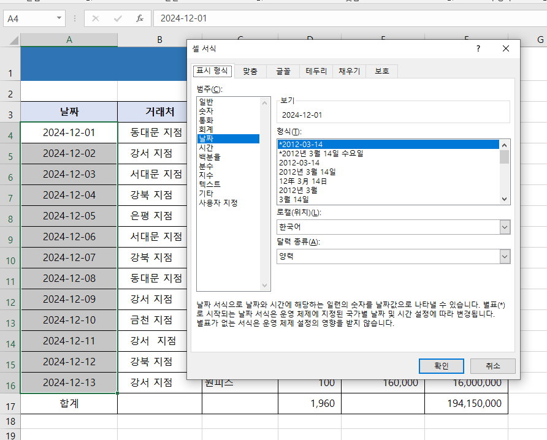Confirm with the 확인 button

[x=442, y=366]
